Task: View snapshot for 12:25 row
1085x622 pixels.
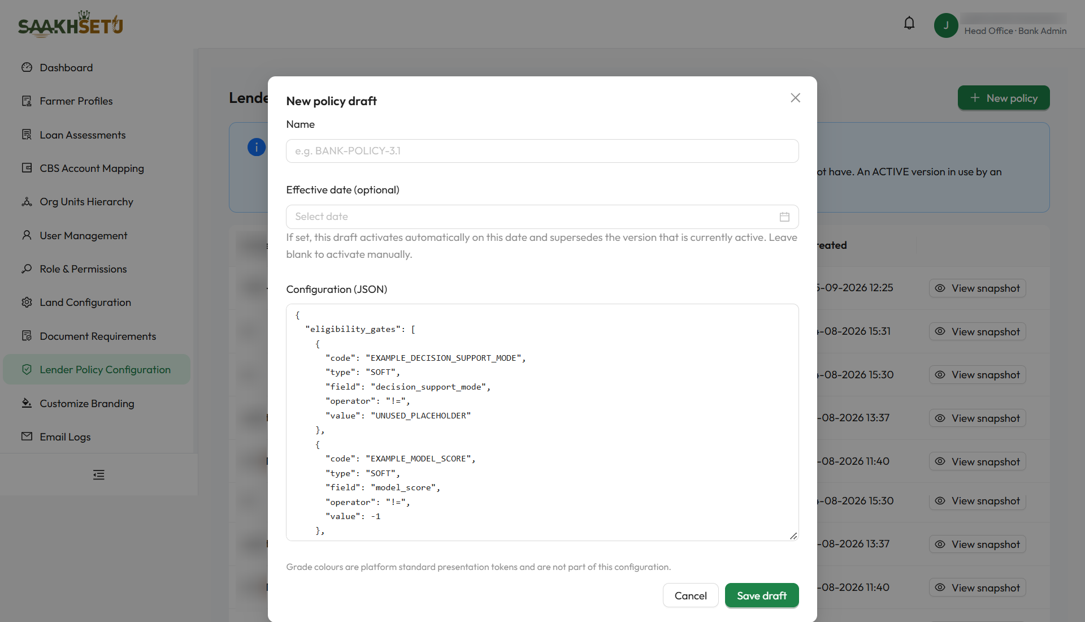Action: [977, 288]
